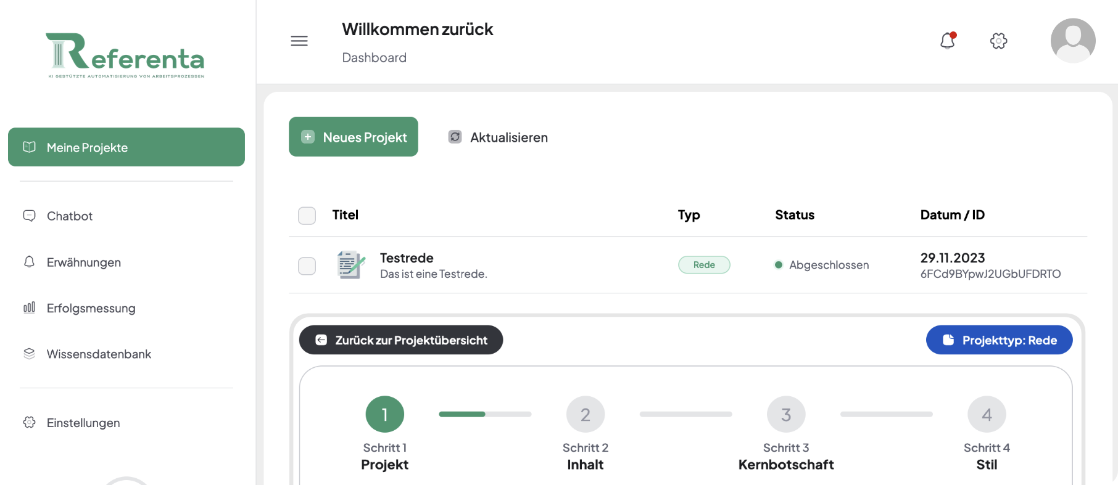Click the Wissensdatenbank layers icon

coord(29,354)
